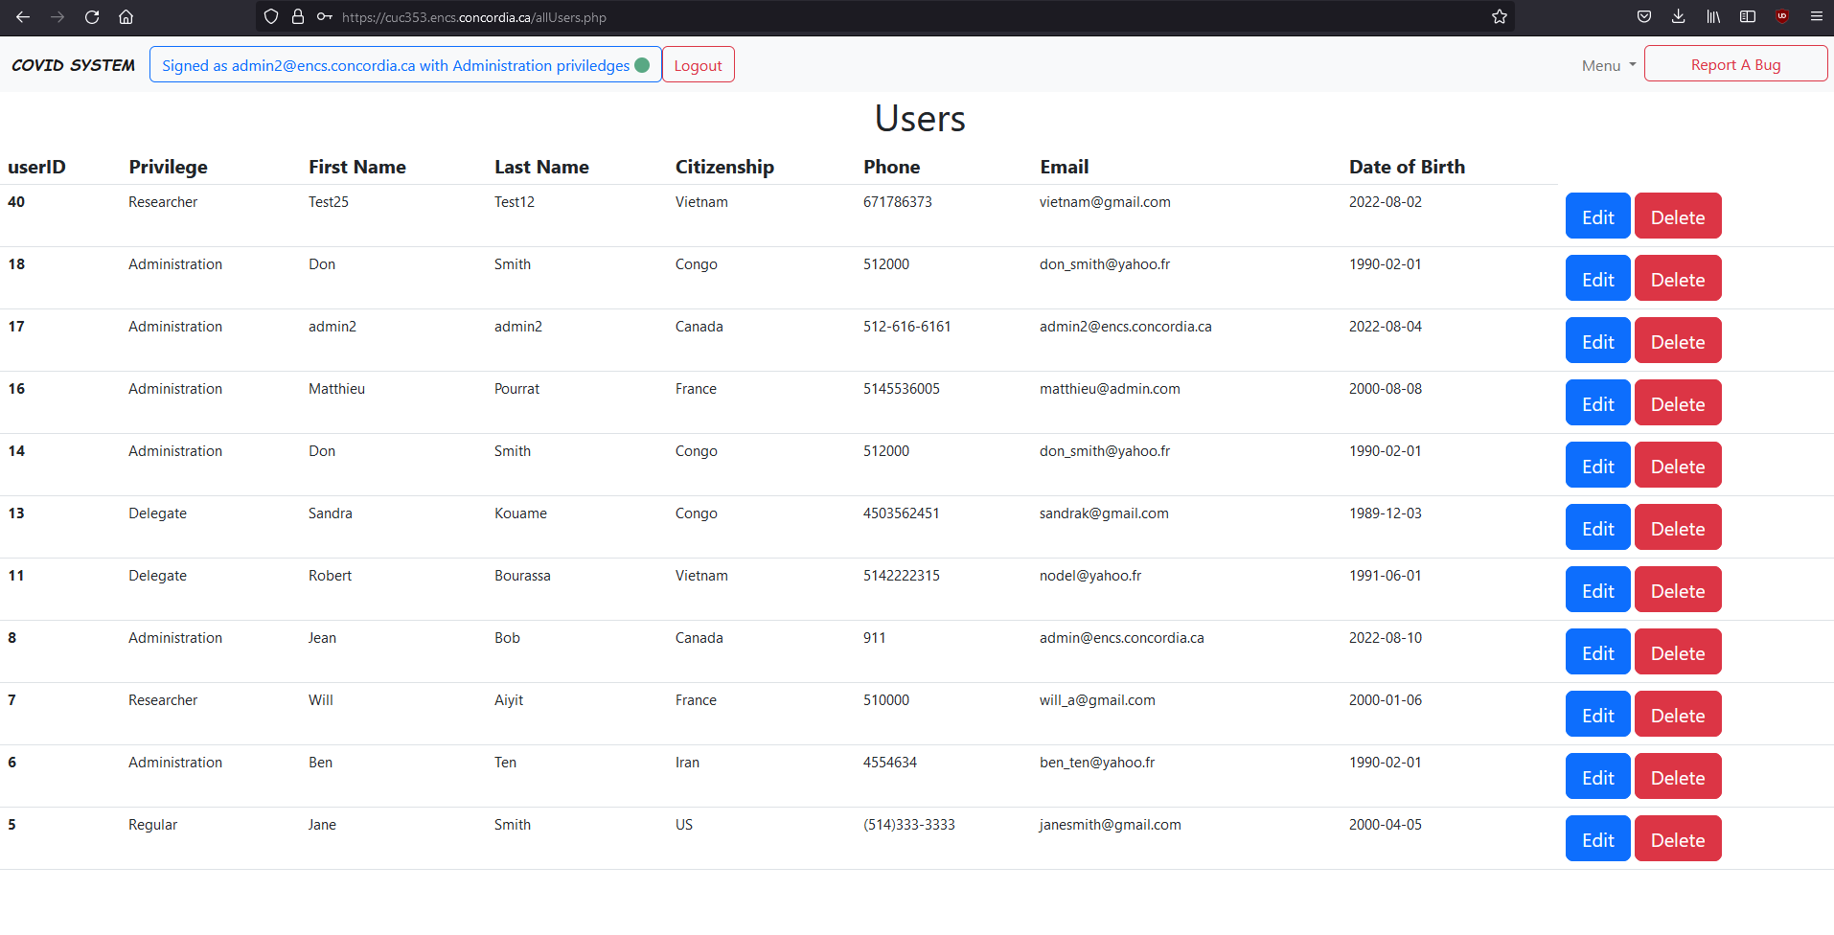The image size is (1834, 935).
Task: Select the Users page heading
Action: [x=920, y=119]
